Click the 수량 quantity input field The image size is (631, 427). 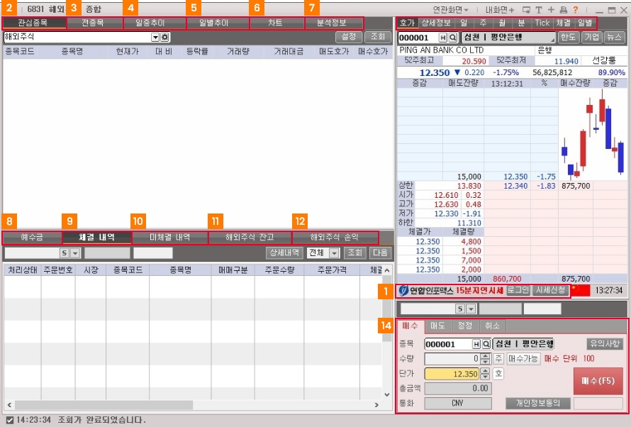click(452, 358)
